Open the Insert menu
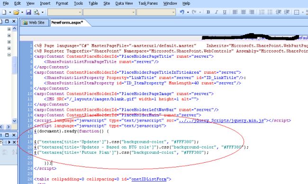The height and width of the screenshot is (184, 308). click(x=45, y=3)
